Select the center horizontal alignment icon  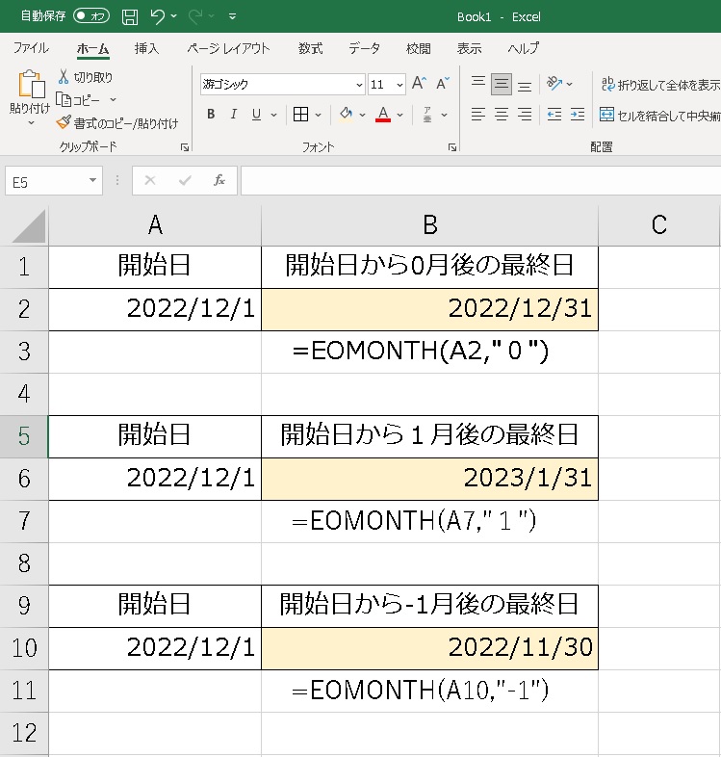502,115
